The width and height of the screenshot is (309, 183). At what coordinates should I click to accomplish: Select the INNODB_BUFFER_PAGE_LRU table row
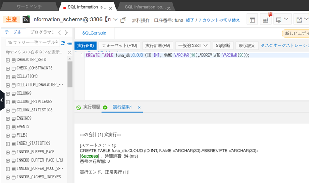pyautogui.click(x=40, y=160)
